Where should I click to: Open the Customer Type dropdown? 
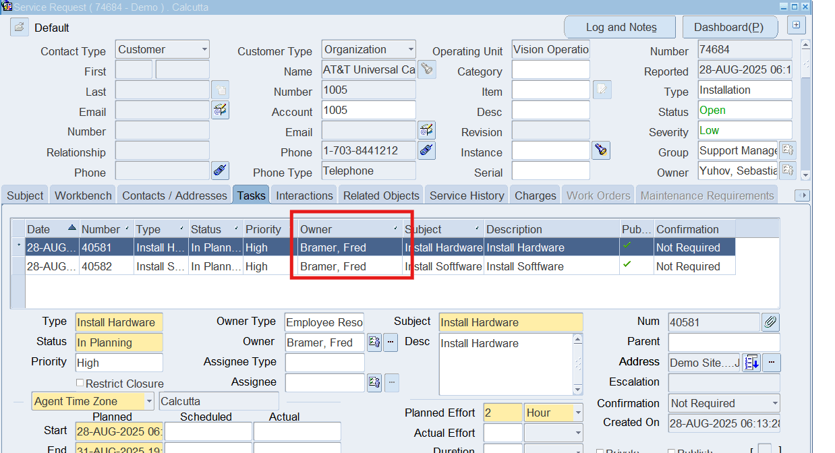tap(410, 49)
